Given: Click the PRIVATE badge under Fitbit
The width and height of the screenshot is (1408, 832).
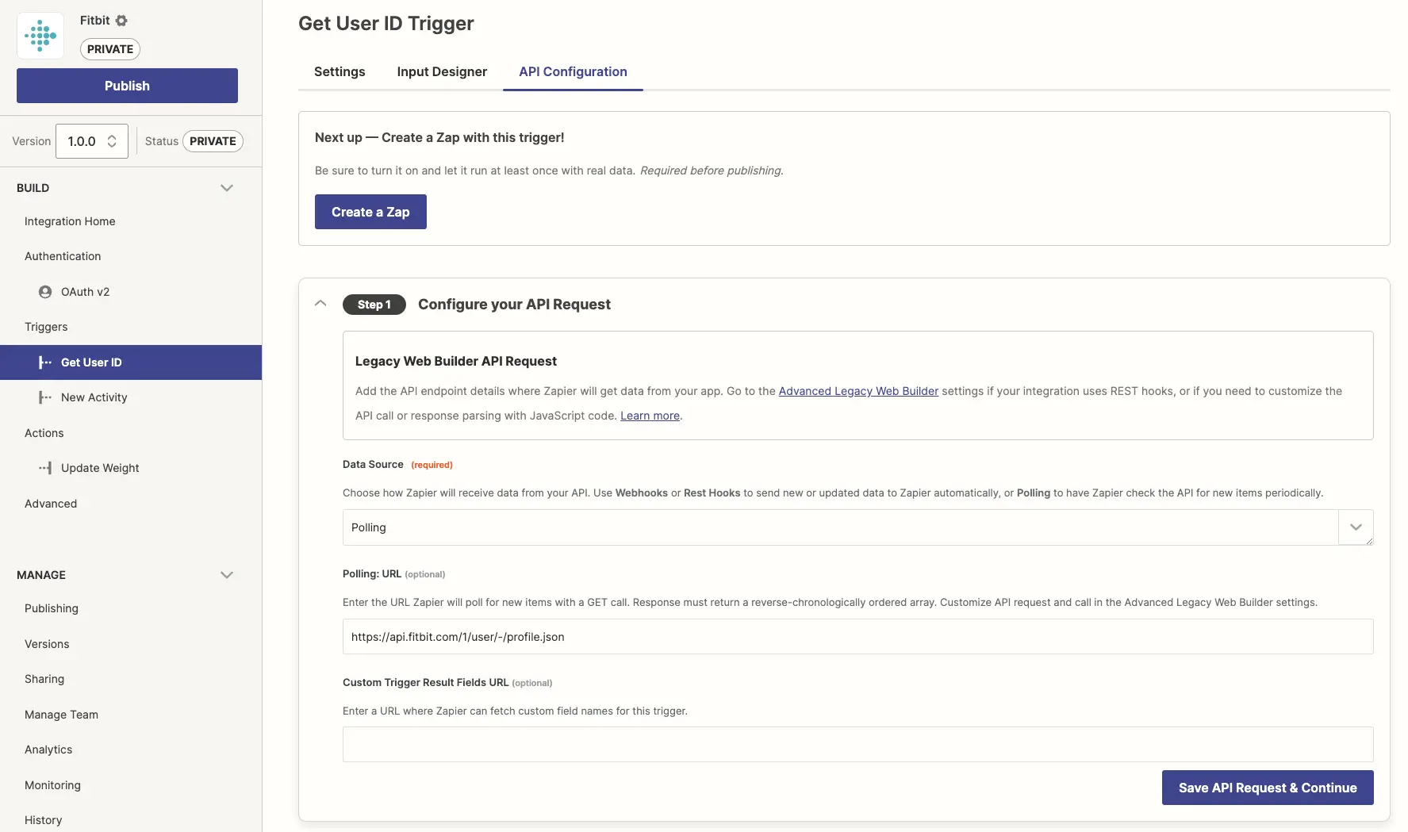Looking at the screenshot, I should [110, 49].
